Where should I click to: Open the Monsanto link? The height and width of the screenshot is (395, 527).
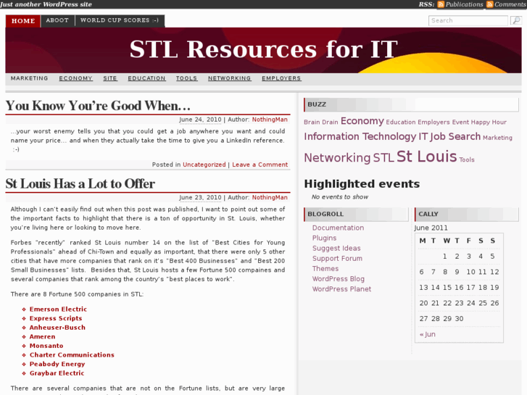click(x=46, y=346)
